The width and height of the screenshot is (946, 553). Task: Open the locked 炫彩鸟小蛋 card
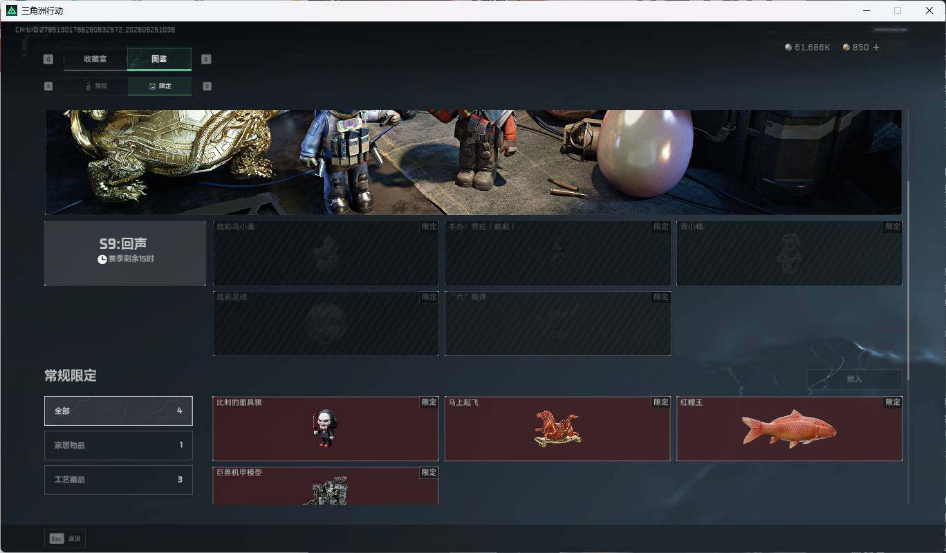pyautogui.click(x=326, y=254)
